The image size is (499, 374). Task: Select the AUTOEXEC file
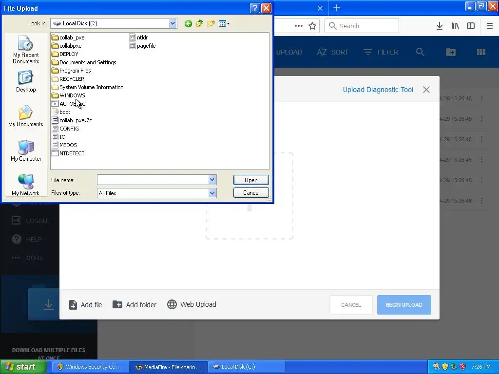68,104
